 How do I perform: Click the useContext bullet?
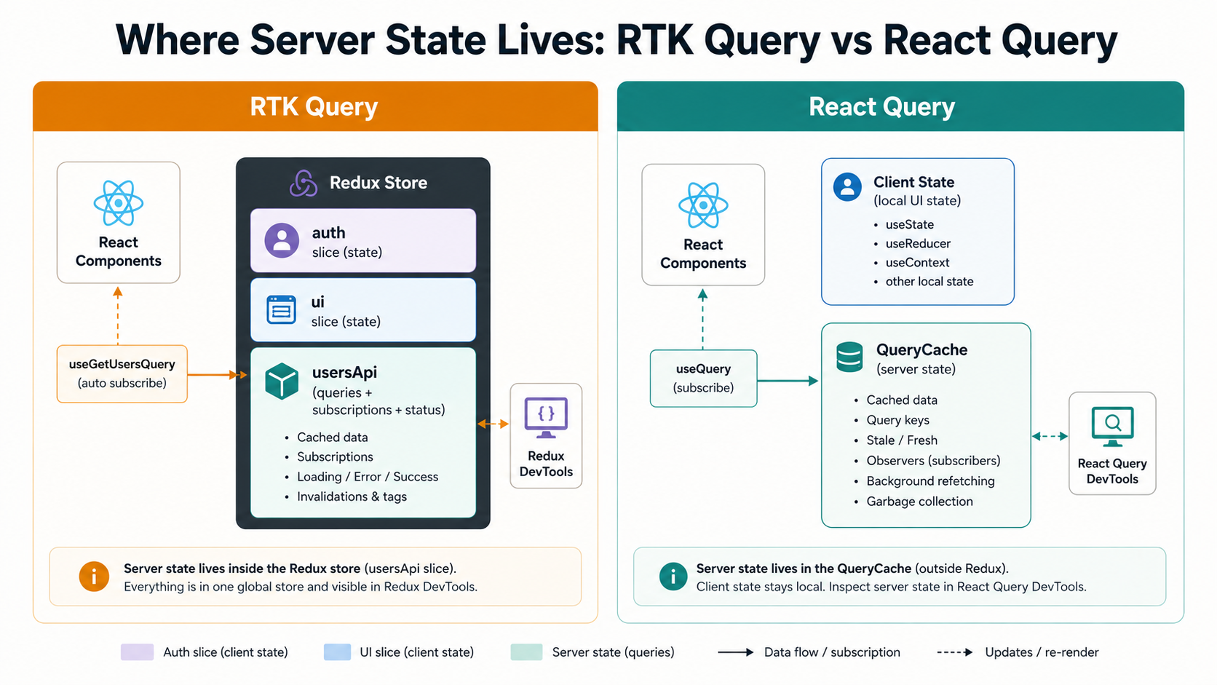917,263
